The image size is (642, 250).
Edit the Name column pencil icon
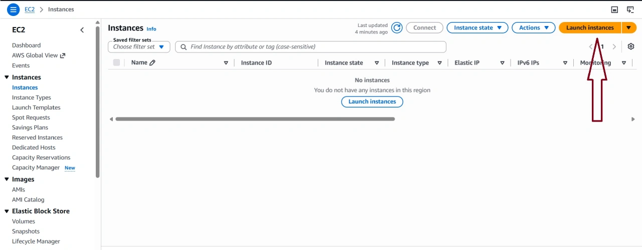(152, 63)
